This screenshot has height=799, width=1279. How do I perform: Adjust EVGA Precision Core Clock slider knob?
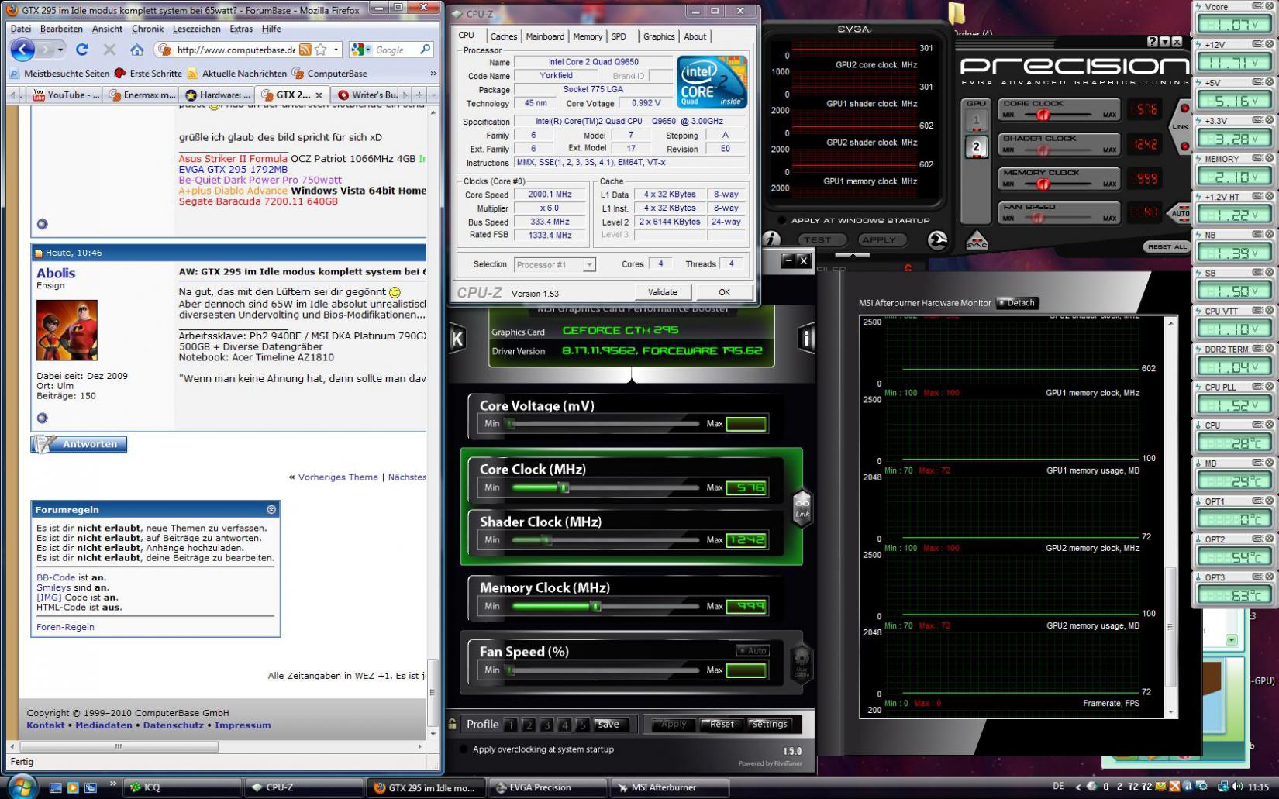[1043, 115]
